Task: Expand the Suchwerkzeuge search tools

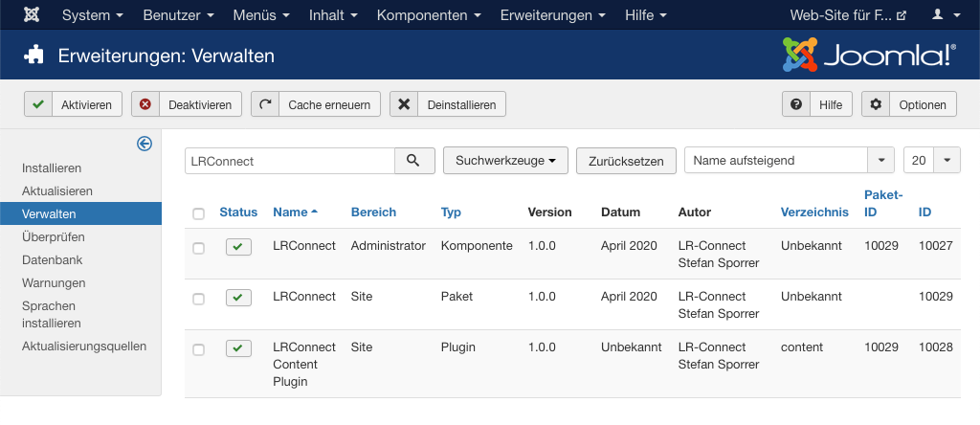Action: pos(505,161)
